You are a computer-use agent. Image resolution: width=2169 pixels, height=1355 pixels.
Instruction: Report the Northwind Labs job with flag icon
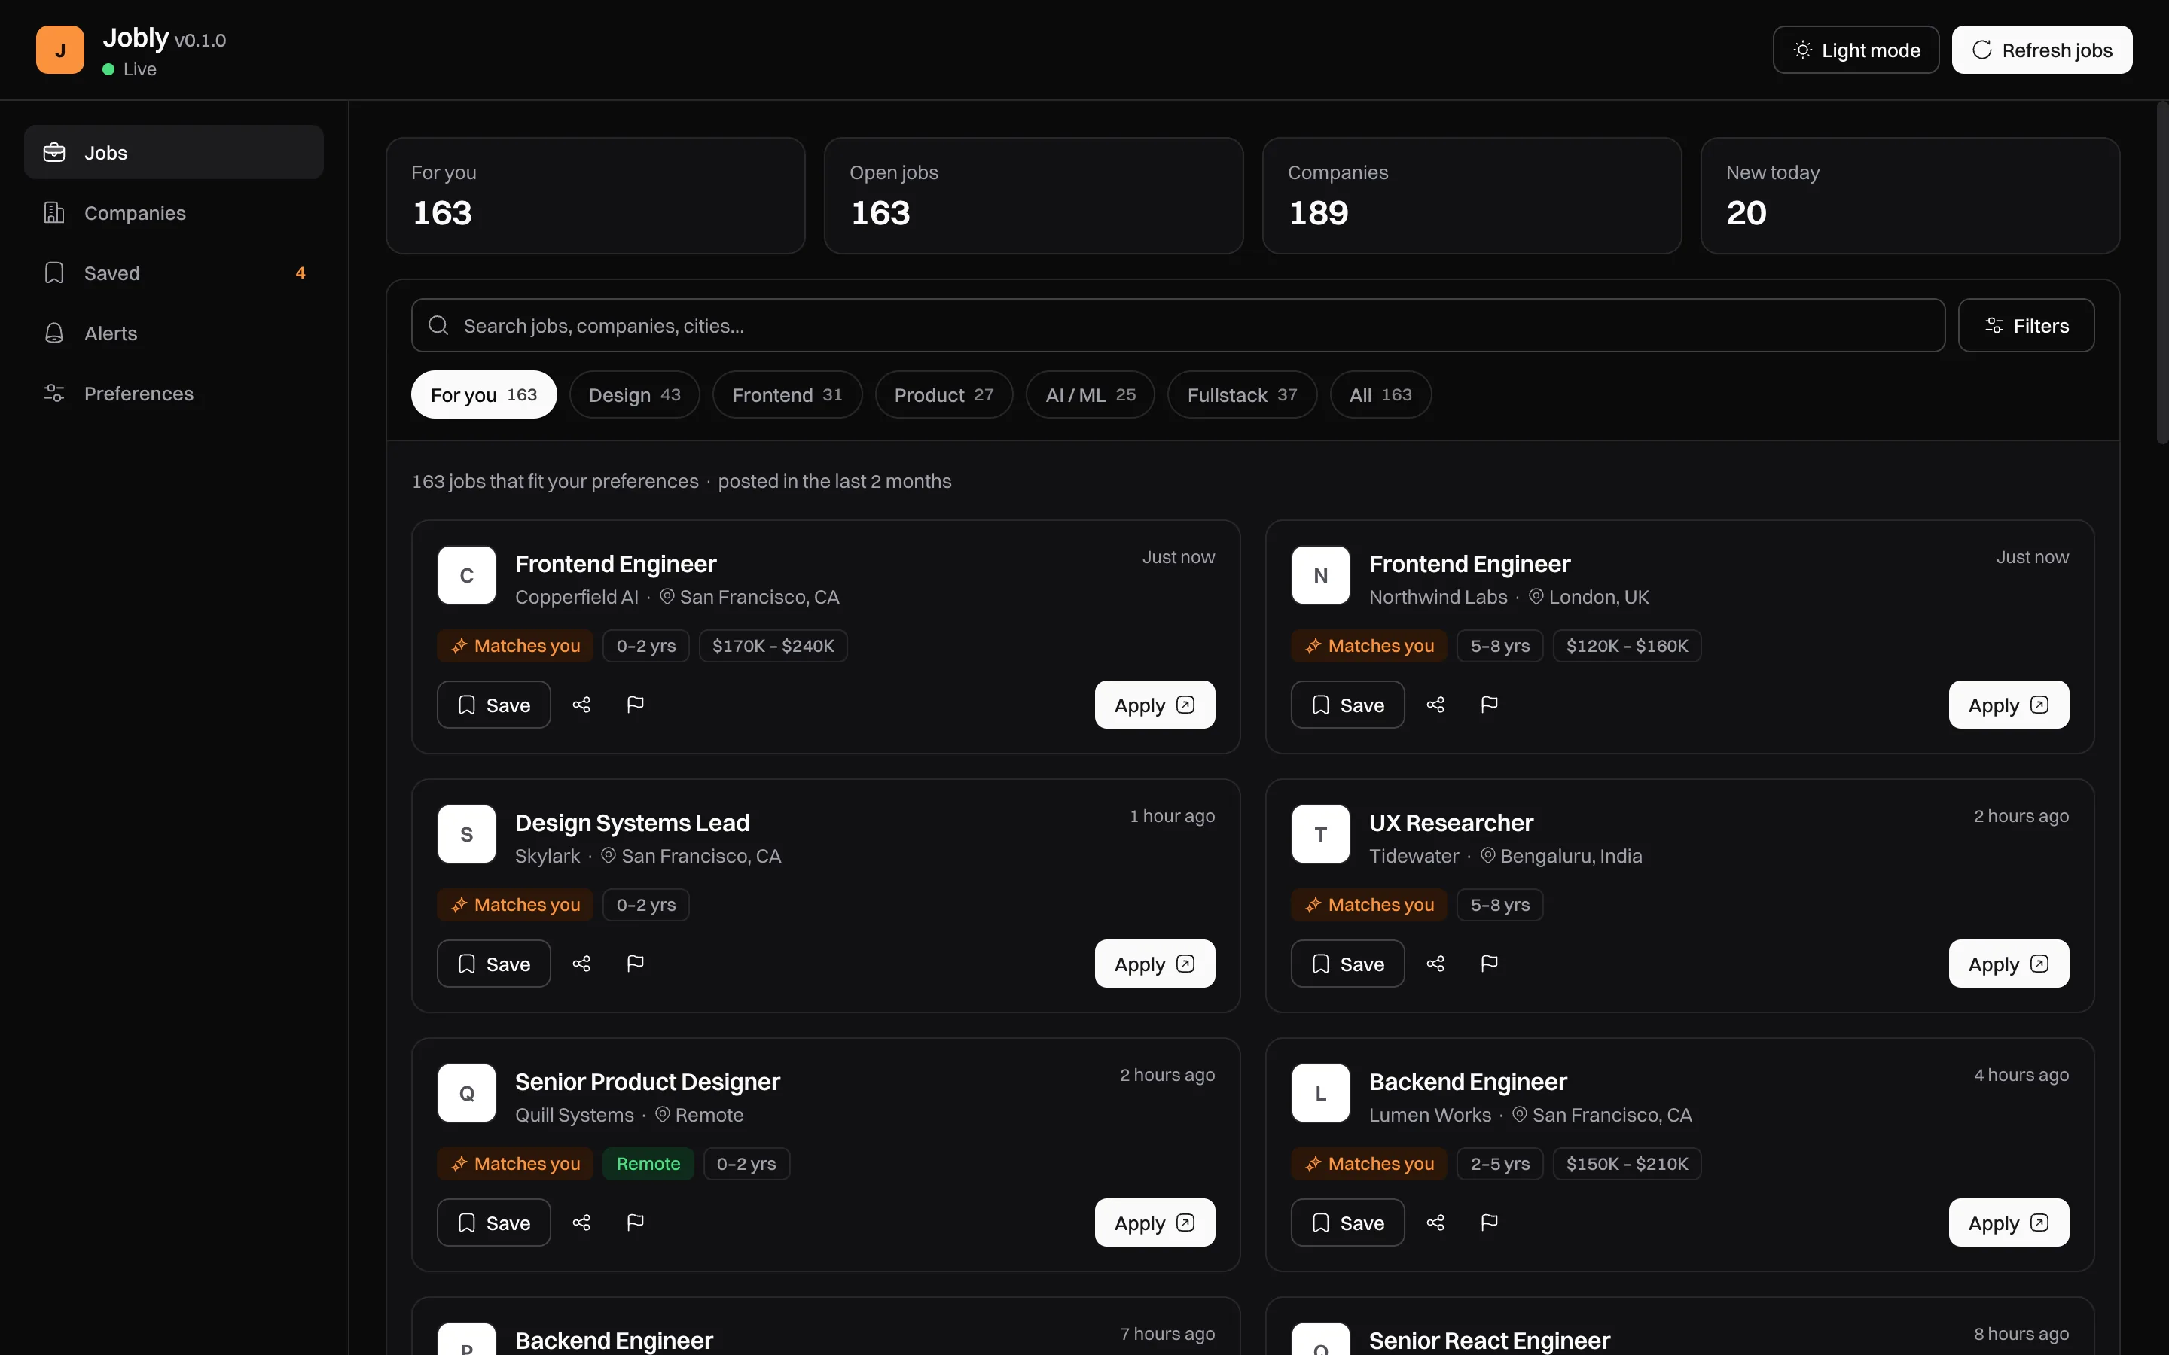pyautogui.click(x=1490, y=705)
